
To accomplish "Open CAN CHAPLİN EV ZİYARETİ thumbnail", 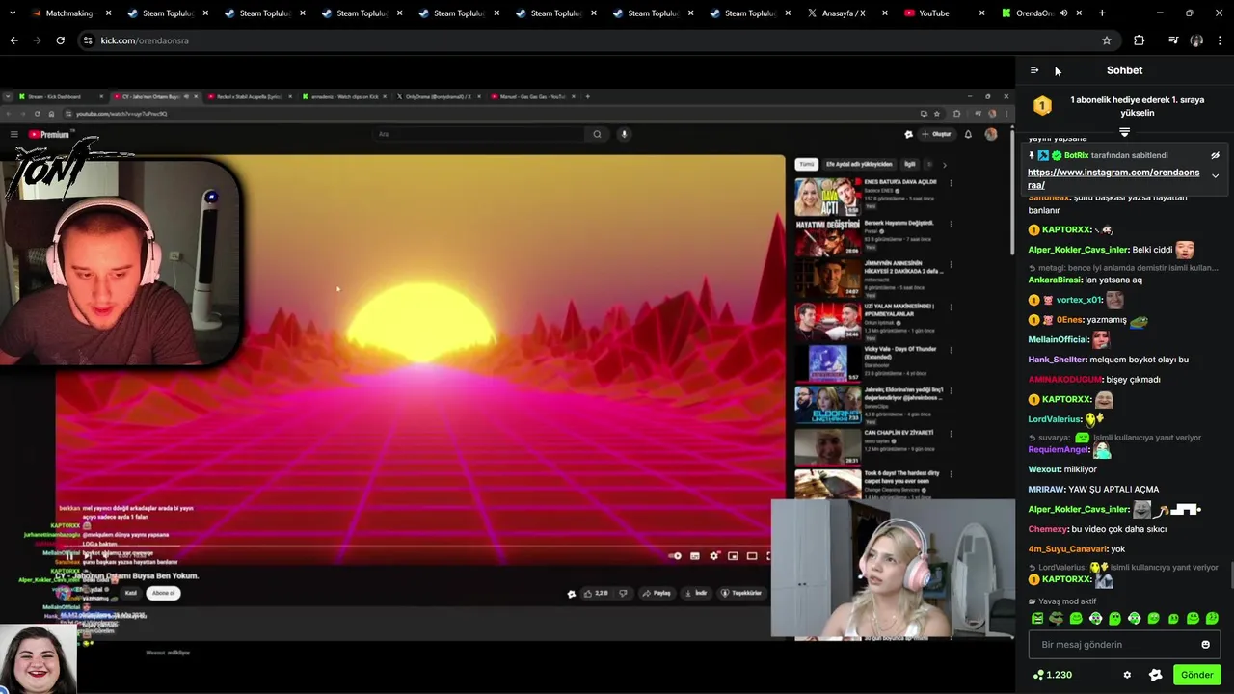I will pyautogui.click(x=827, y=446).
